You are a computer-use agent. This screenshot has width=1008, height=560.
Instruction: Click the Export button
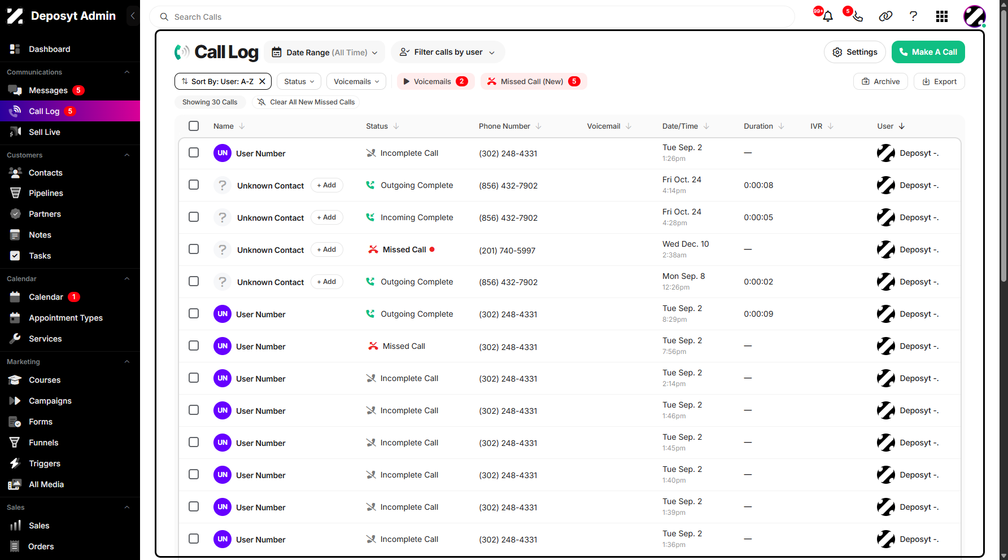tap(939, 81)
